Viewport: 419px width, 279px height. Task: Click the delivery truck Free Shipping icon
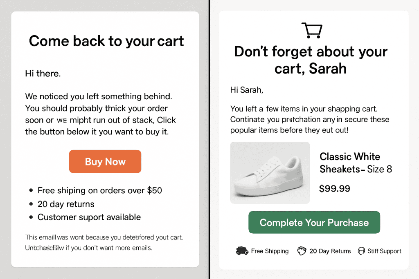tap(242, 251)
